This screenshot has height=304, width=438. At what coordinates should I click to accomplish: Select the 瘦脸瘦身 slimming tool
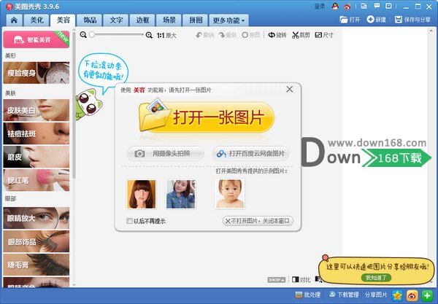(x=36, y=73)
